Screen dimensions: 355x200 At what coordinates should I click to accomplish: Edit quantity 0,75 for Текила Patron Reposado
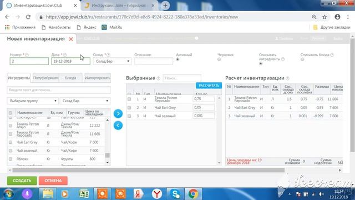coord(204,99)
